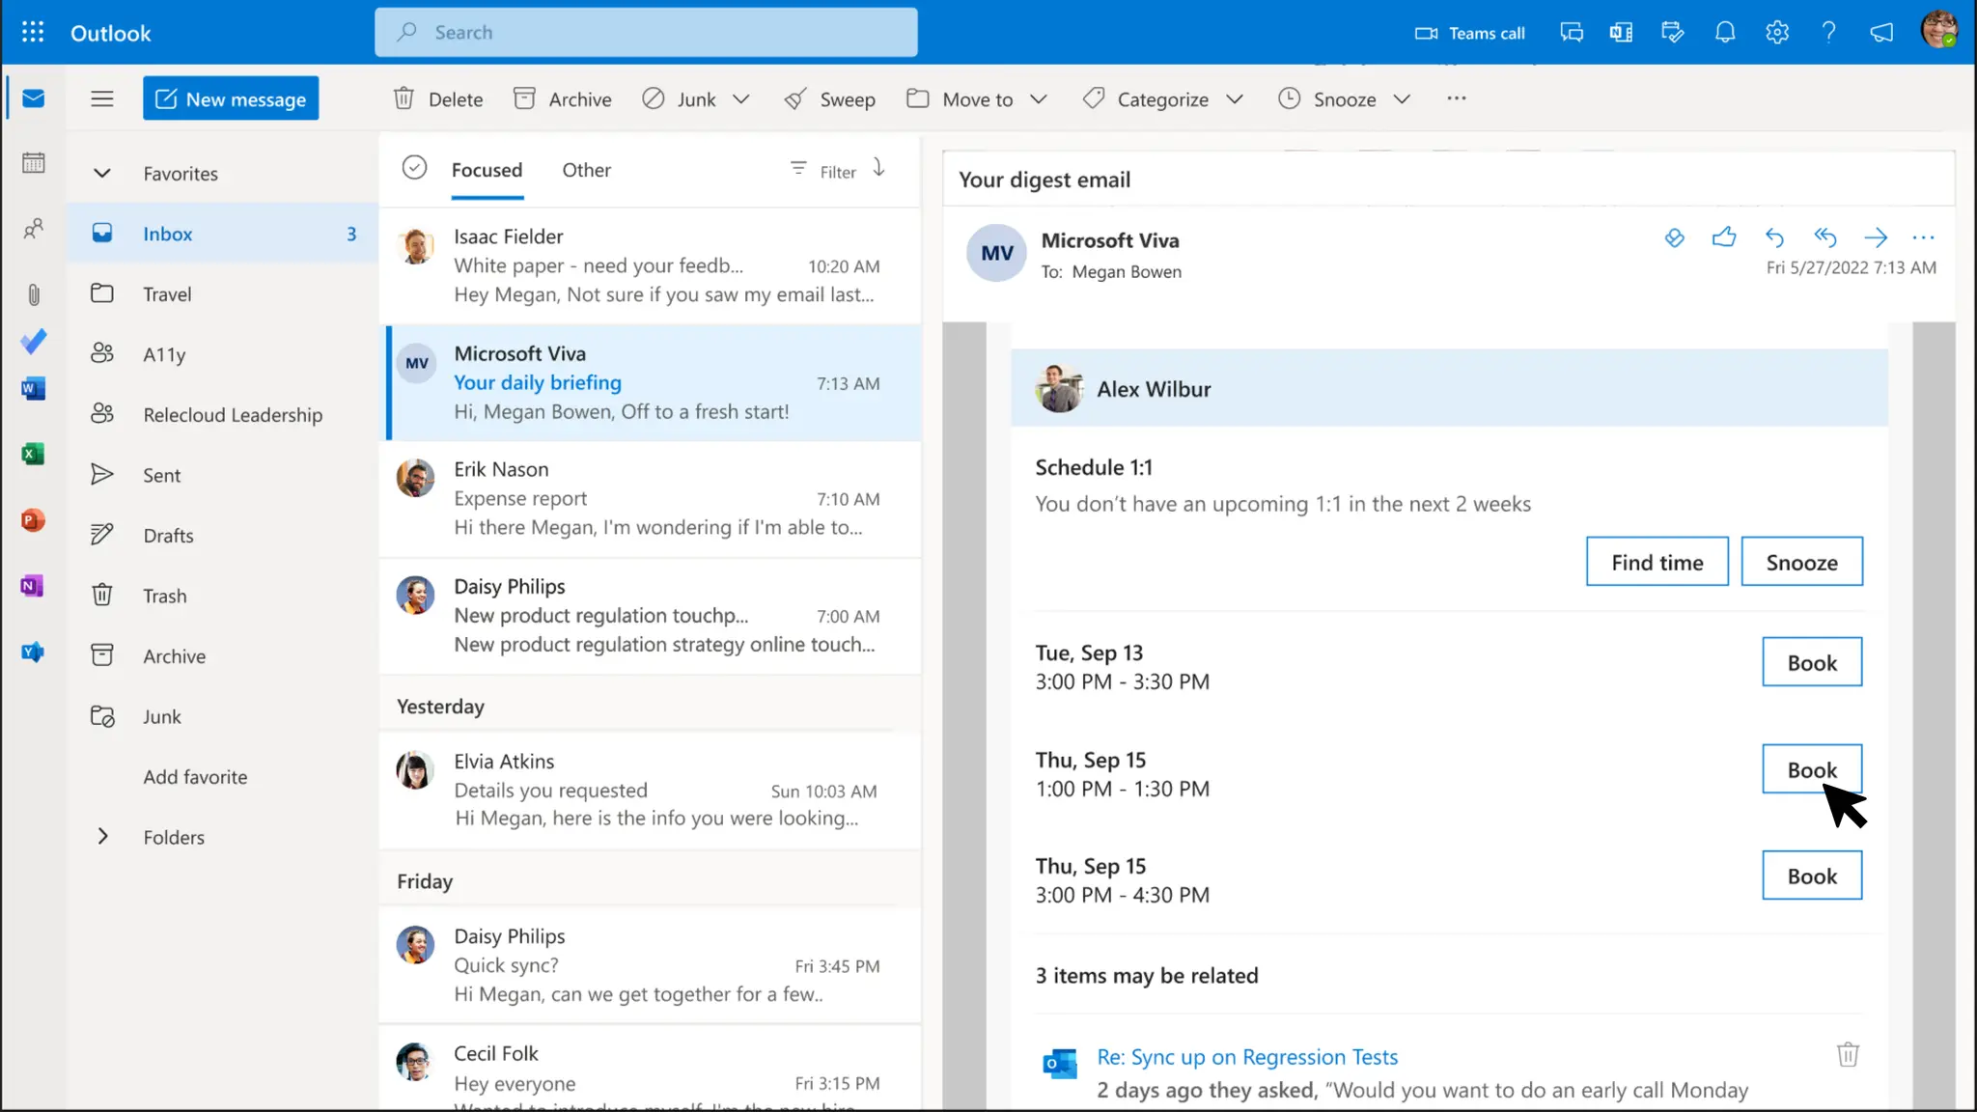Open the To Do checkmark app
This screenshot has width=1977, height=1112.
tap(33, 342)
